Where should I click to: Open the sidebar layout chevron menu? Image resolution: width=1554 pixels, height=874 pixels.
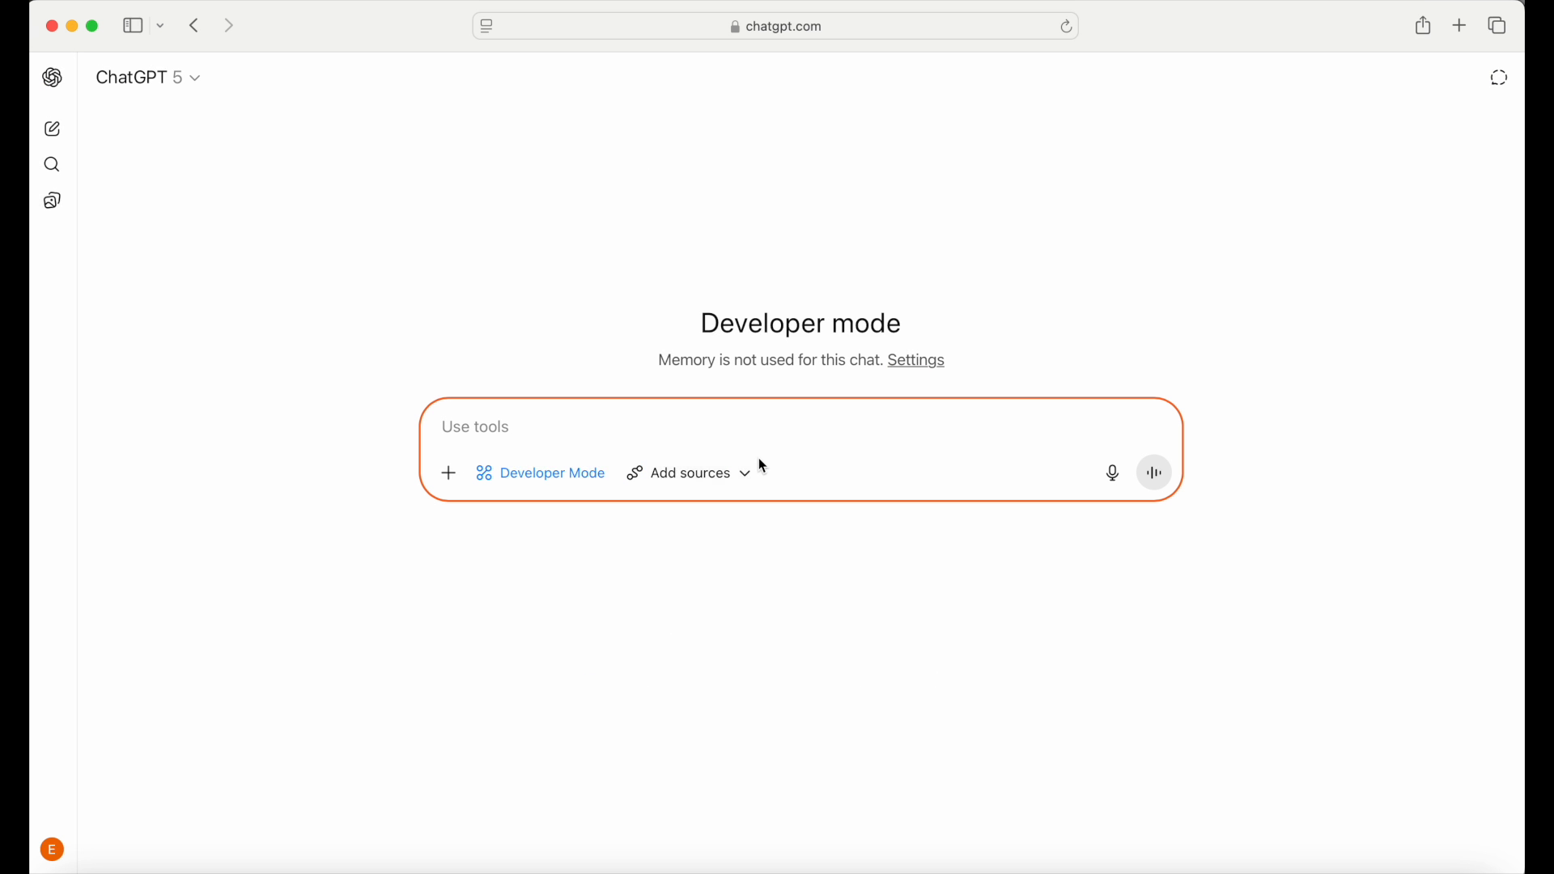coord(160,25)
